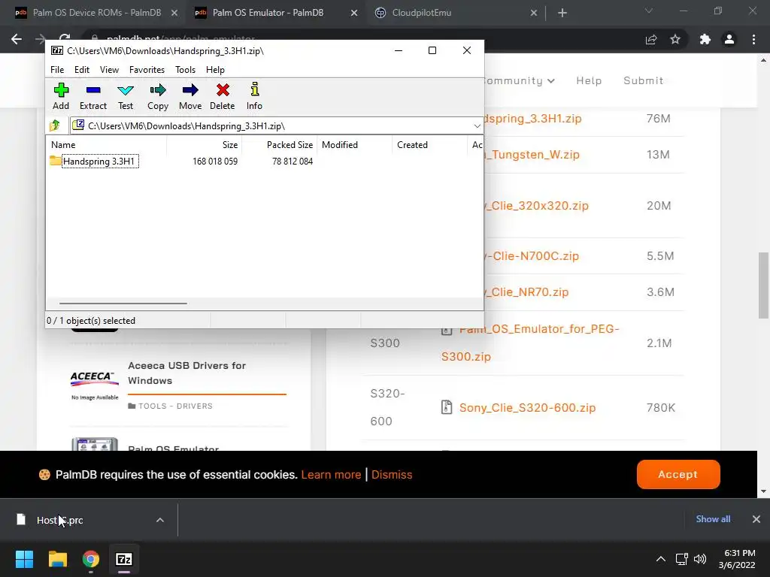
Task: Select the Handspring 3.3H1 folder row
Action: pos(100,161)
